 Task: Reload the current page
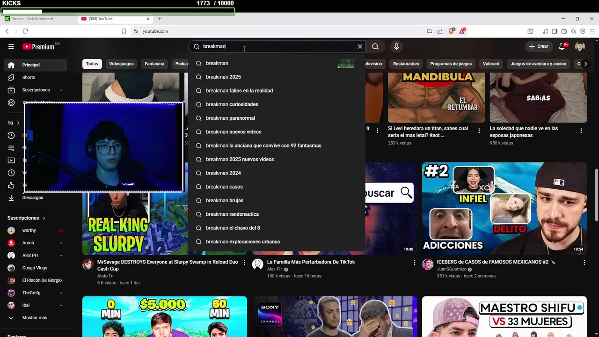click(x=25, y=31)
